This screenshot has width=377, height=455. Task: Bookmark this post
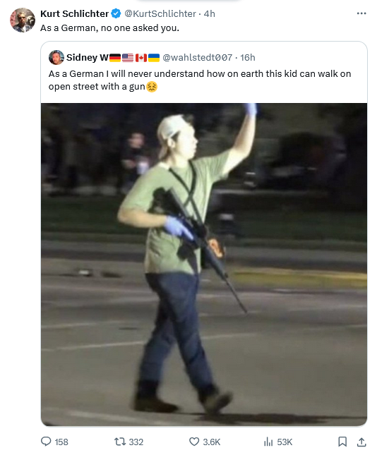coord(342,442)
